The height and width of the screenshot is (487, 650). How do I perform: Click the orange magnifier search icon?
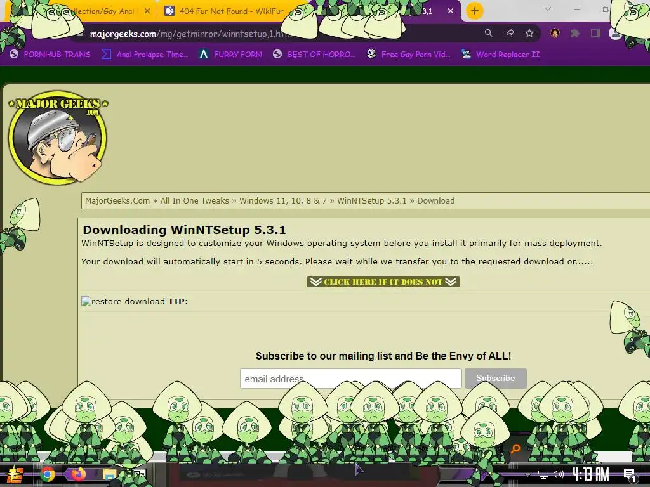515,448
